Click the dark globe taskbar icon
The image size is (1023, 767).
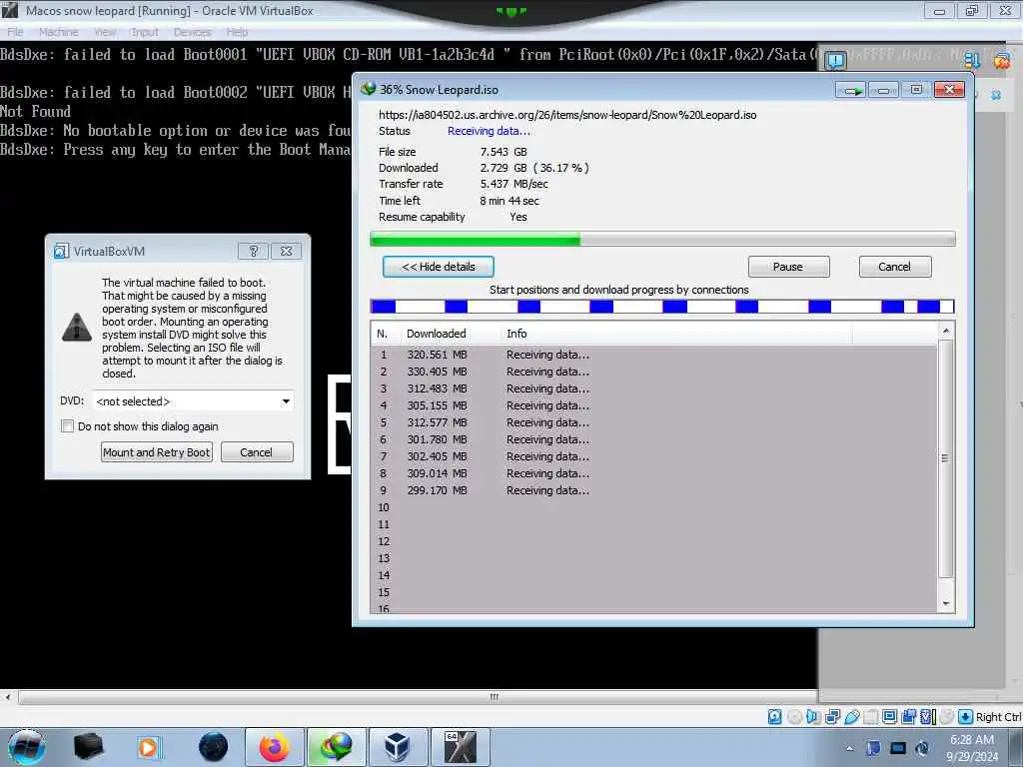(213, 747)
